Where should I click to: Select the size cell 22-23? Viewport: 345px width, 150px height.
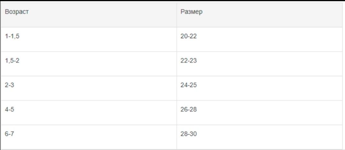coord(259,64)
